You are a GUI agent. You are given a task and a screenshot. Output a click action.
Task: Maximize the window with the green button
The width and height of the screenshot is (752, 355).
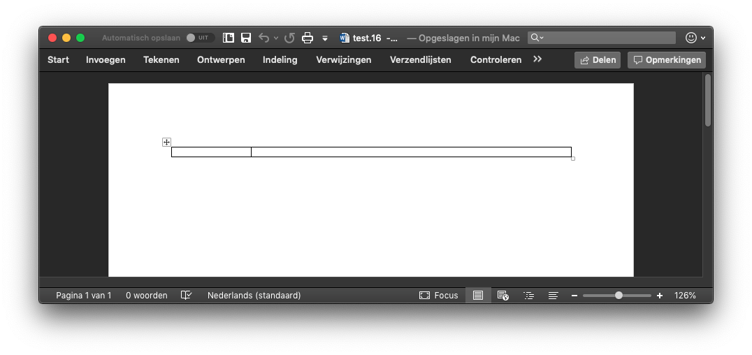[80, 38]
